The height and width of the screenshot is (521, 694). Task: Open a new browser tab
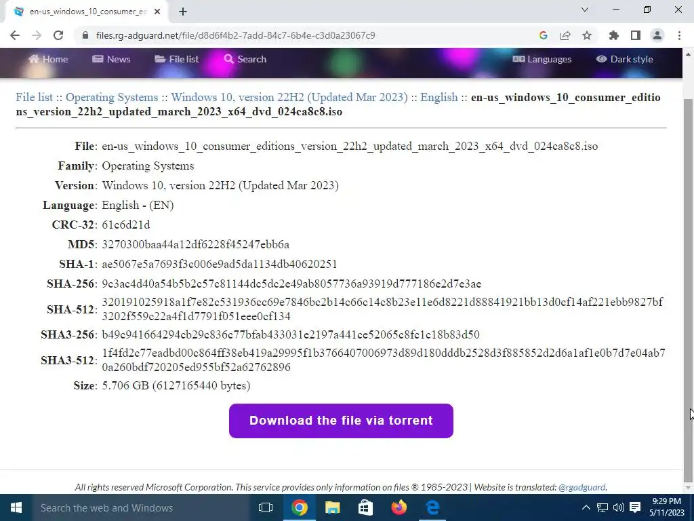[183, 12]
